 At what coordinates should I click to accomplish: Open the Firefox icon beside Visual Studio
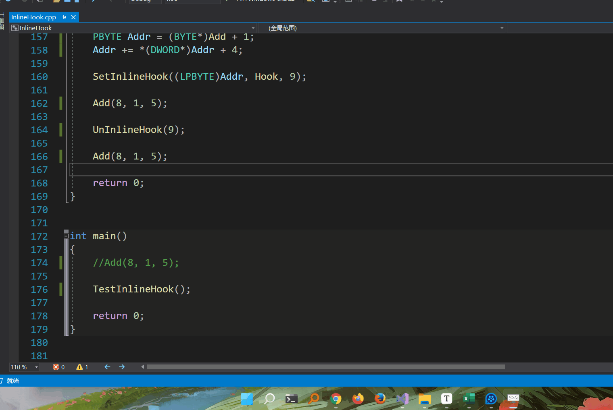pyautogui.click(x=380, y=399)
